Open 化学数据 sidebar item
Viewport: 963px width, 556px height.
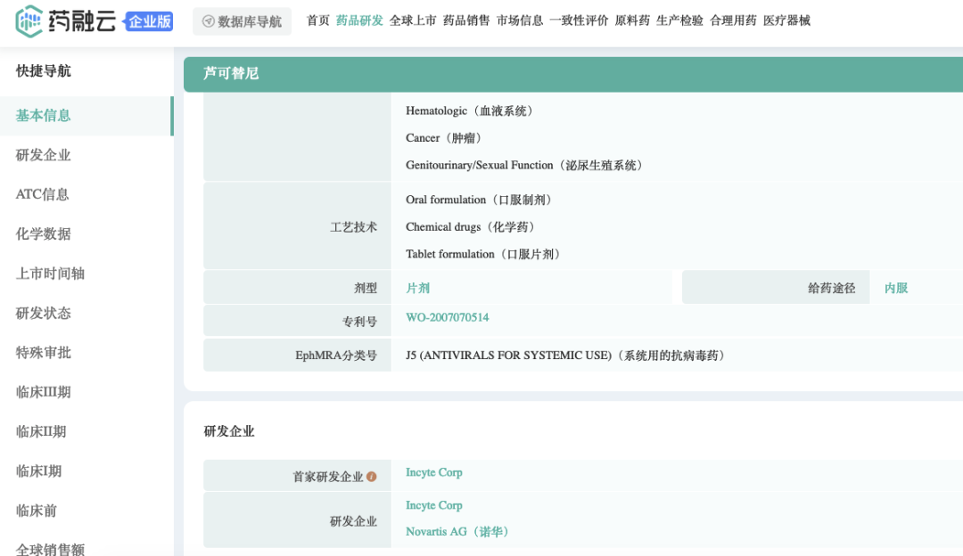click(44, 234)
